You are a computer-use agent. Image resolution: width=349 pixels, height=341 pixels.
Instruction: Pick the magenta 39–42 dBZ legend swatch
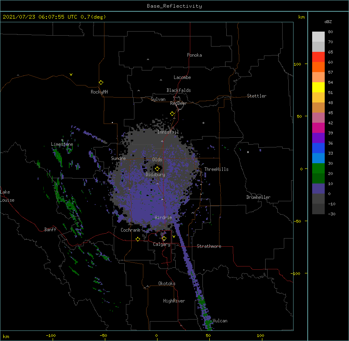318,128
